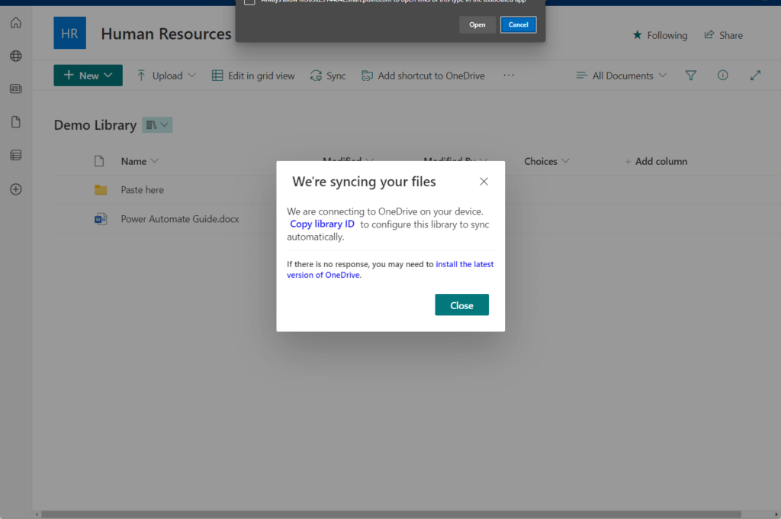781x519 pixels.
Task: Click install the latest version of OneDrive link
Action: (x=390, y=269)
